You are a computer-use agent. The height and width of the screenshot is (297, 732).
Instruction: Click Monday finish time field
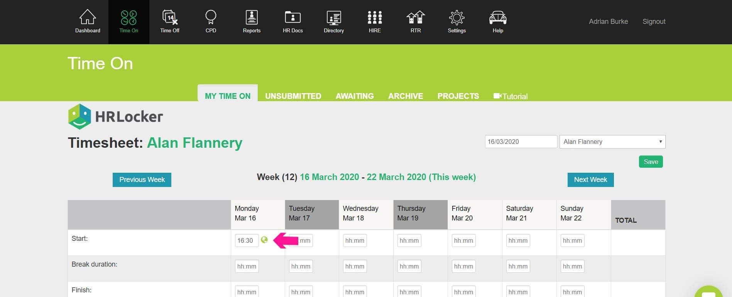coord(247,292)
